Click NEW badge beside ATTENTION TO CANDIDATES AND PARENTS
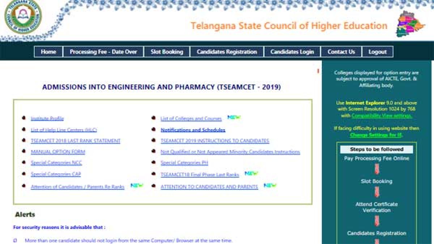The image size is (434, 244). [x=270, y=186]
